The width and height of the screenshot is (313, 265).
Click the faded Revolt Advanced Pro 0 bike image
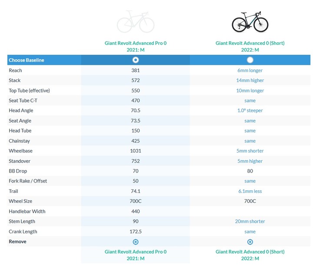136,22
